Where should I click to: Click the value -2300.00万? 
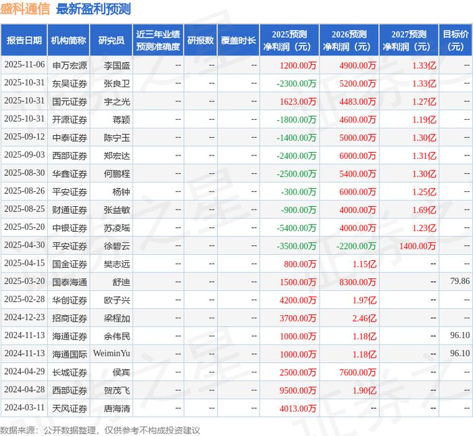297,84
